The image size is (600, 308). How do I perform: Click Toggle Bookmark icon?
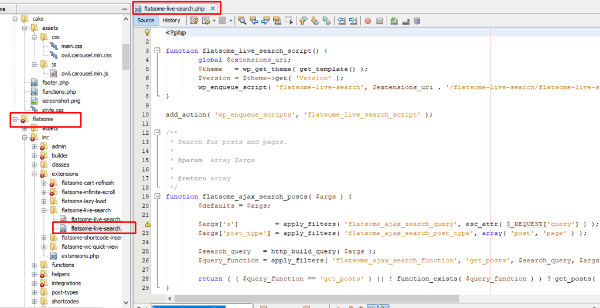(326, 20)
